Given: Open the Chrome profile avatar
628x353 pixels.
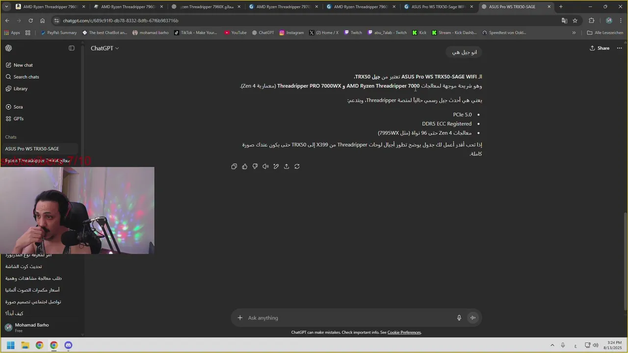Looking at the screenshot, I should point(609,21).
